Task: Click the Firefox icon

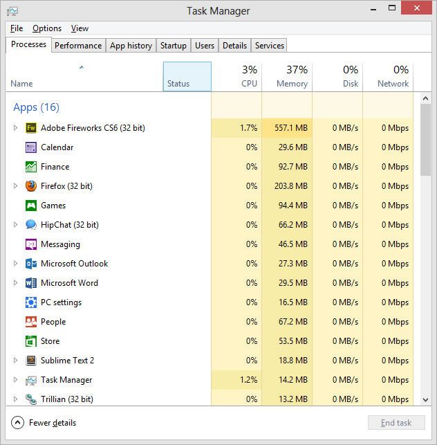Action: 31,186
